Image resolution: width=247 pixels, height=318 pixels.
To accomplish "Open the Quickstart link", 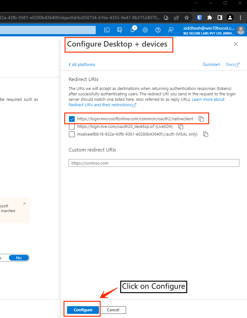I will click(x=211, y=64).
